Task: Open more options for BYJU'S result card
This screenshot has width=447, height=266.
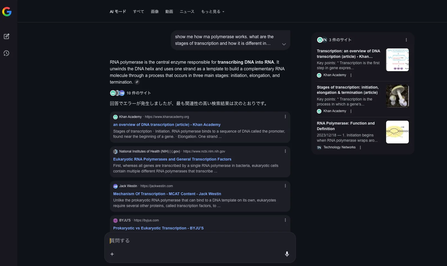Action: pyautogui.click(x=285, y=220)
